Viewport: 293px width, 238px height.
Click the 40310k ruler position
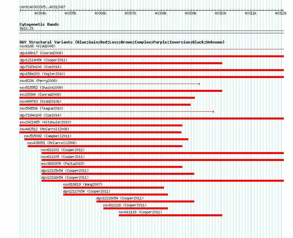221,13
